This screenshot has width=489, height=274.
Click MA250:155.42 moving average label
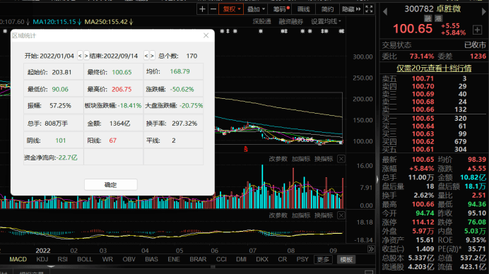pos(109,22)
